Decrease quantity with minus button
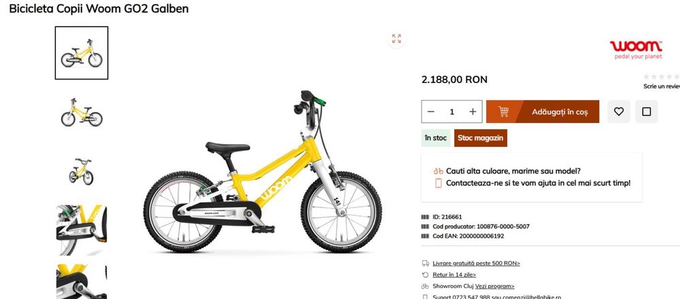This screenshot has height=299, width=680. (430, 112)
